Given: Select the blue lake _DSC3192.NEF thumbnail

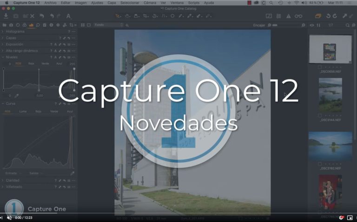Looking at the screenshot, I should [x=331, y=146].
